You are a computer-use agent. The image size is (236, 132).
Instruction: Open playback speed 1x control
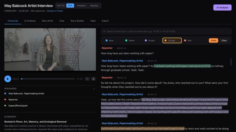coord(87,79)
